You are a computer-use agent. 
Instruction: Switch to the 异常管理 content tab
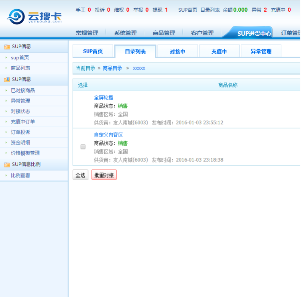261,51
